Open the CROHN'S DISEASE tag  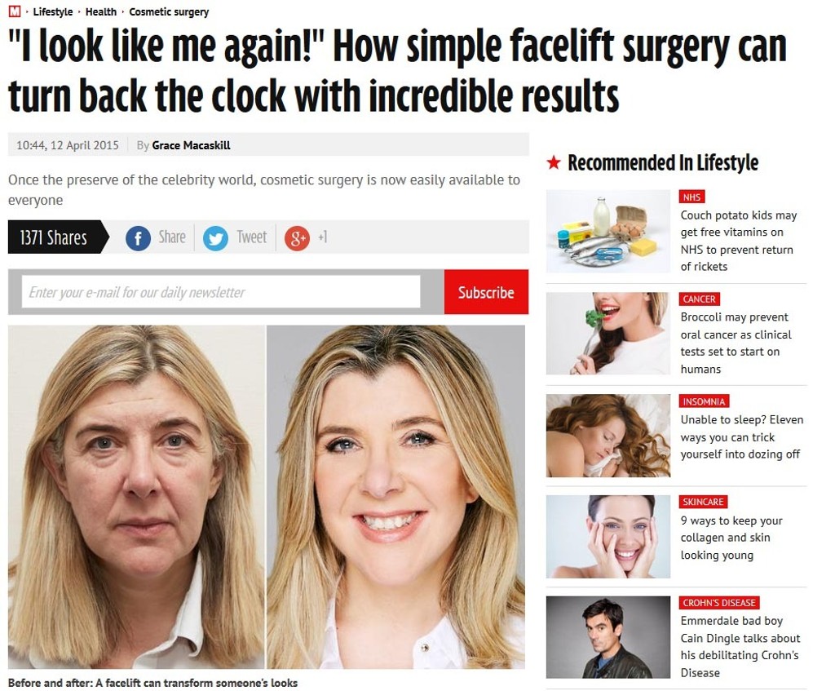(719, 603)
